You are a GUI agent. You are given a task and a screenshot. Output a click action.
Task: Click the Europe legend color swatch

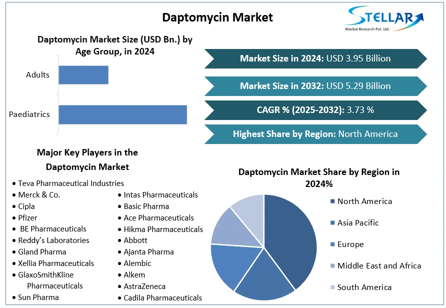pyautogui.click(x=332, y=244)
